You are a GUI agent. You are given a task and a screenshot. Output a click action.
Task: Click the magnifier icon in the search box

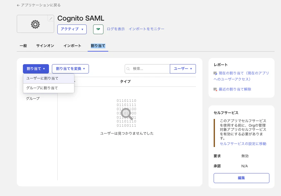tap(129, 69)
